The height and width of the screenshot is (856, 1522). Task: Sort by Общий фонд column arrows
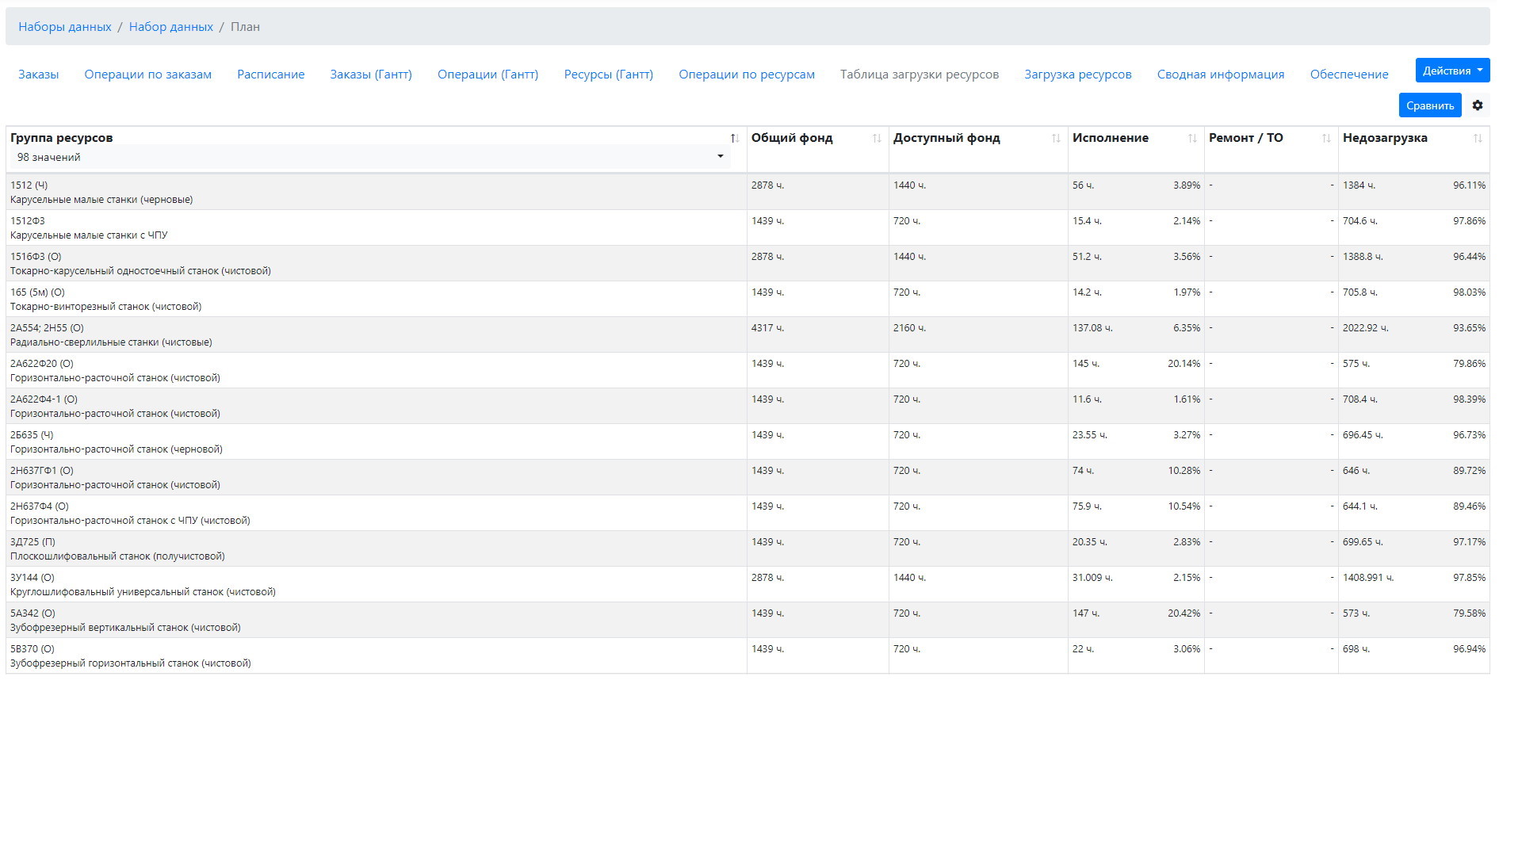pyautogui.click(x=876, y=139)
